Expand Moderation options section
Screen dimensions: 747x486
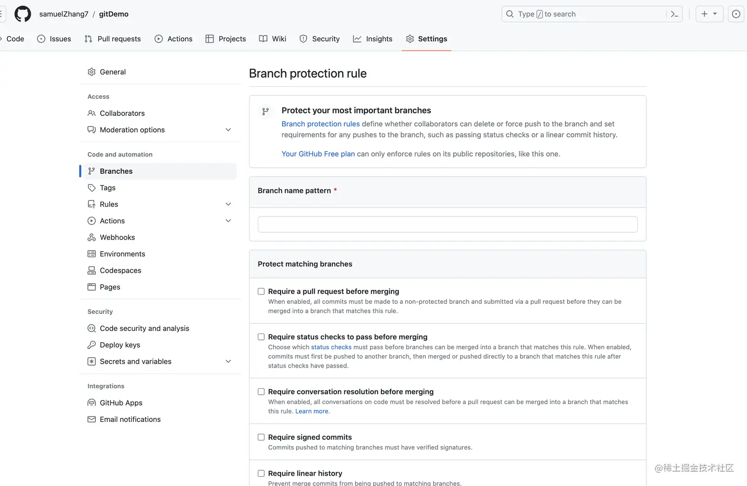click(228, 130)
